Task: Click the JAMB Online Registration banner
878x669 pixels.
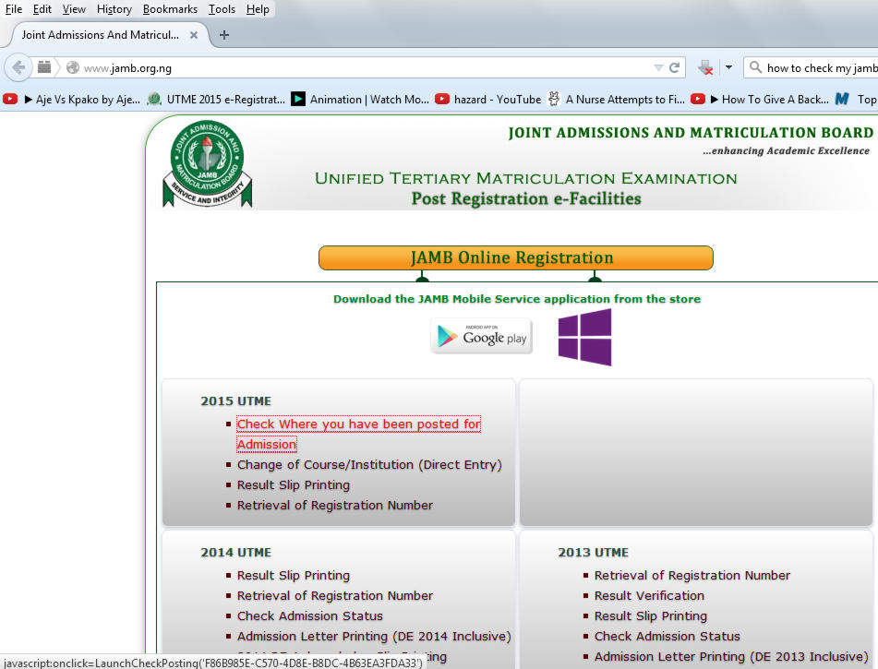Action: (x=515, y=257)
